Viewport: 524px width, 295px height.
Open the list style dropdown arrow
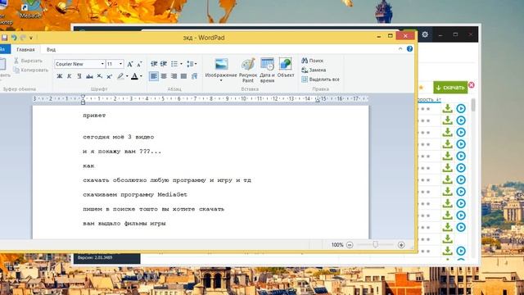pyautogui.click(x=181, y=64)
